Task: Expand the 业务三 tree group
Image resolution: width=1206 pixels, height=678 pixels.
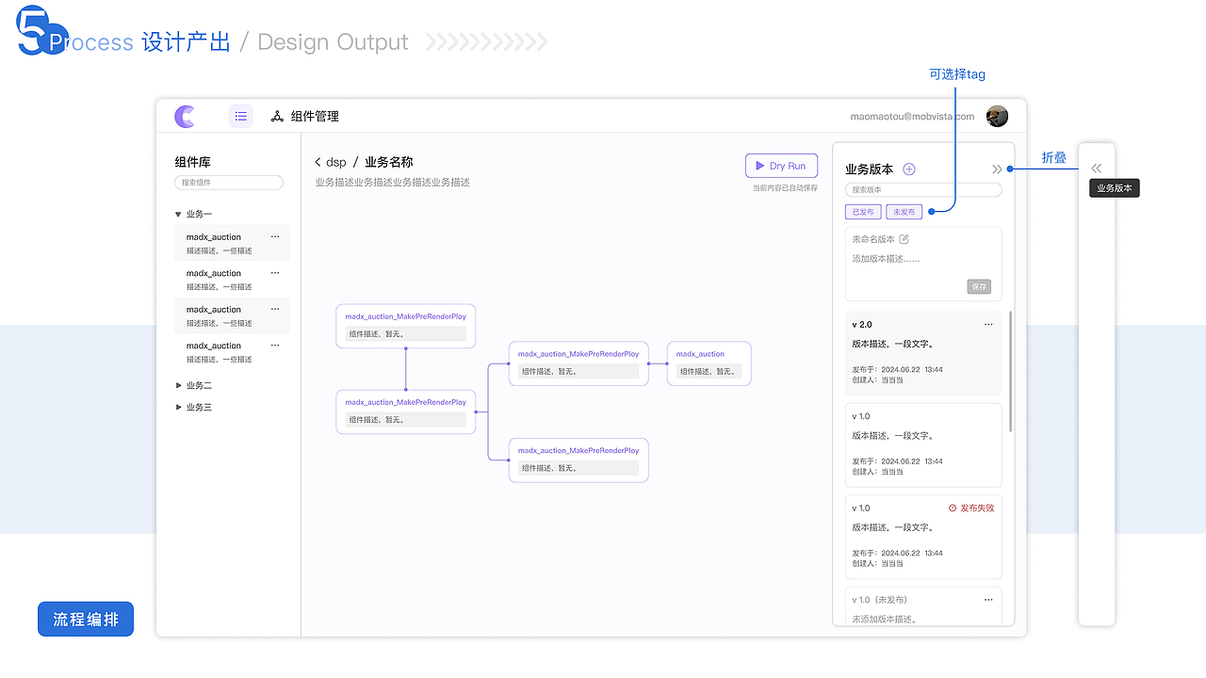Action: pyautogui.click(x=178, y=407)
